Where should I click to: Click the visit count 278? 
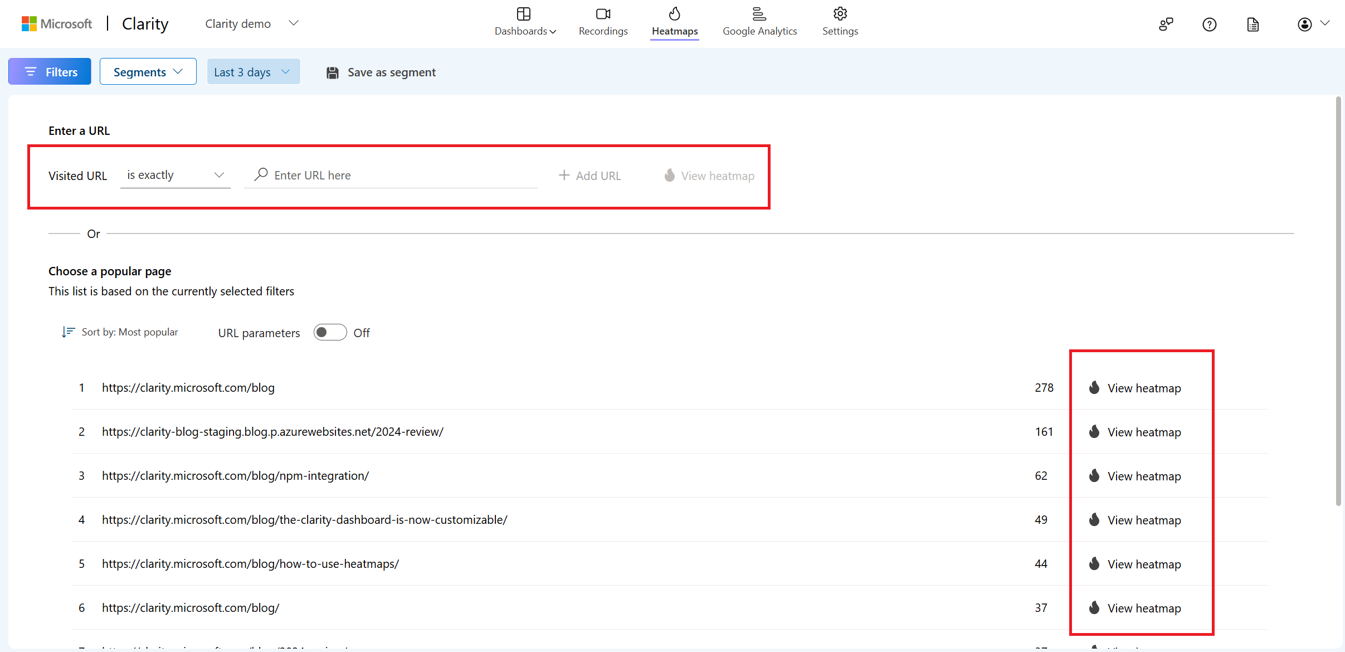coord(1044,387)
